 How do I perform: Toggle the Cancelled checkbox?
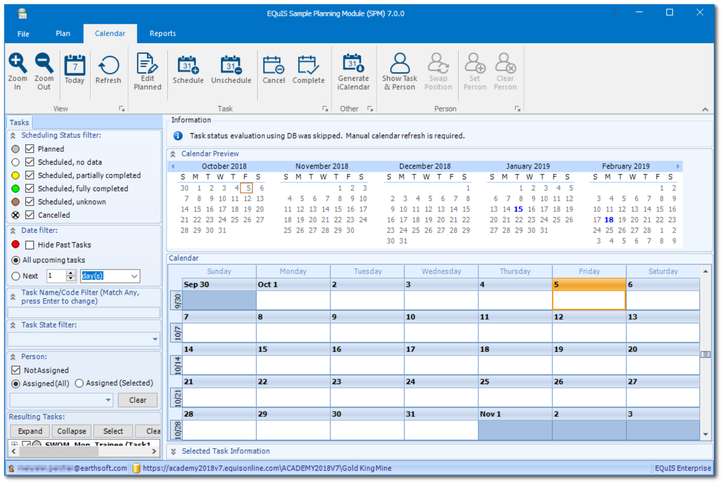click(x=30, y=215)
